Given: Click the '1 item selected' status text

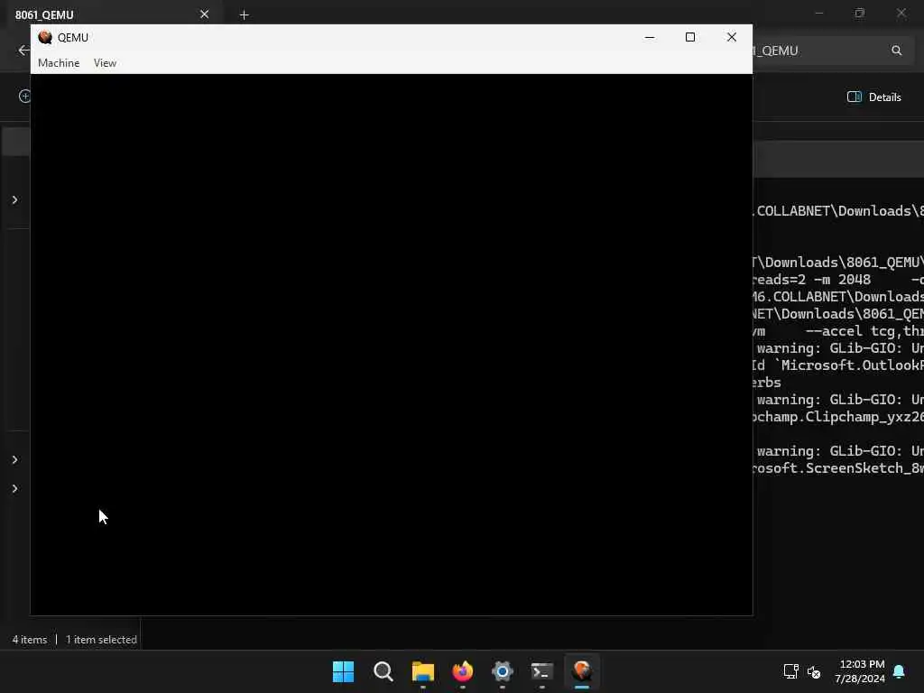Looking at the screenshot, I should (x=101, y=640).
